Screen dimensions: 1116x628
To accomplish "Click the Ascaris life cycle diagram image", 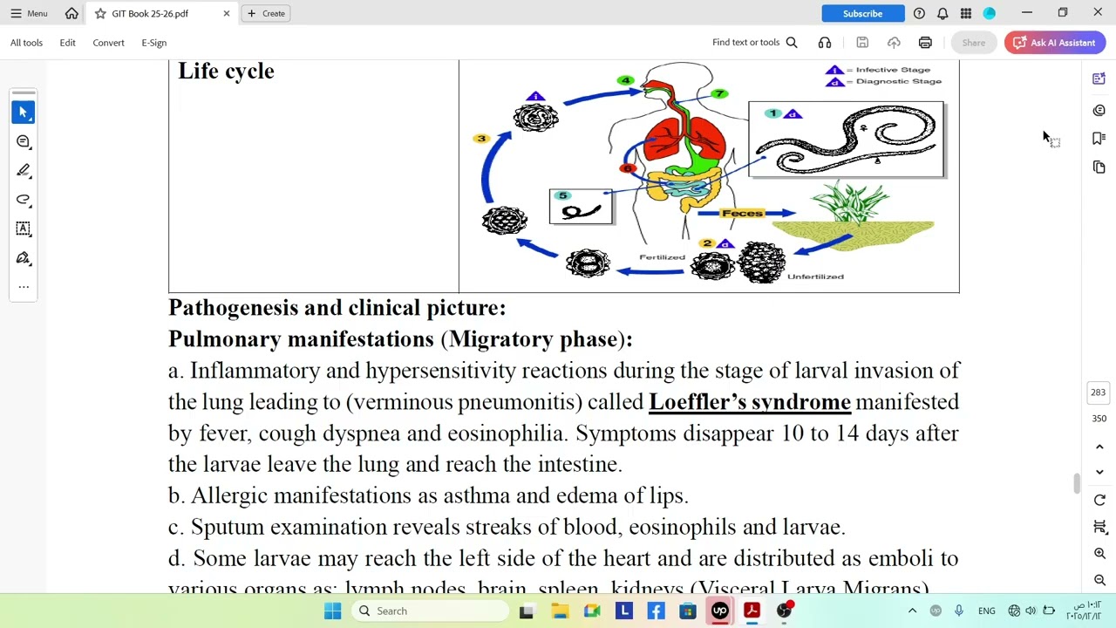I will (709, 174).
